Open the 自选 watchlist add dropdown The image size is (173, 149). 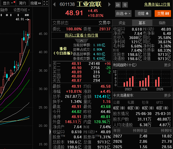pyautogui.click(x=123, y=13)
